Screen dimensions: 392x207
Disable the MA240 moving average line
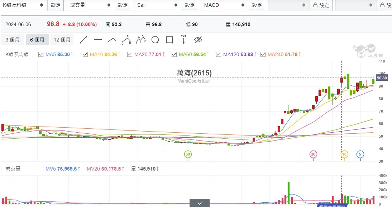coord(263,54)
